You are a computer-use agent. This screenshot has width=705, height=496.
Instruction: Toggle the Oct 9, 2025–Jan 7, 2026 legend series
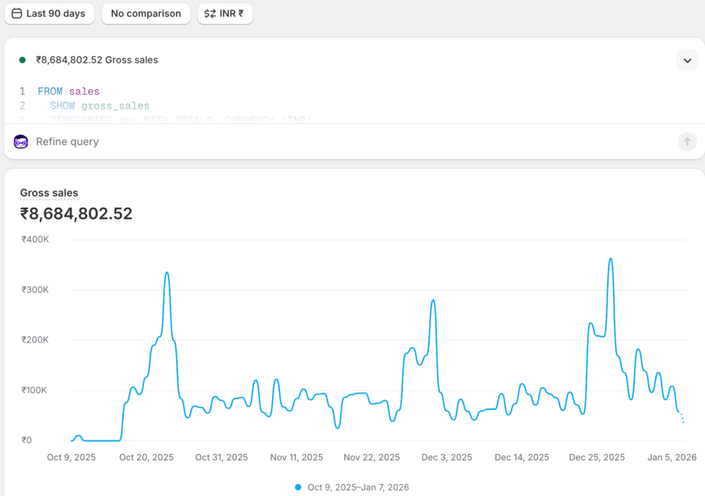click(x=358, y=487)
